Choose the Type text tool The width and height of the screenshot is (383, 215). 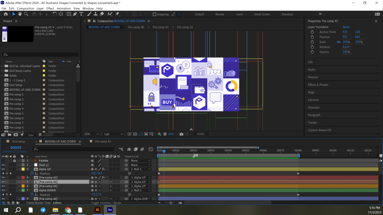click(x=82, y=14)
